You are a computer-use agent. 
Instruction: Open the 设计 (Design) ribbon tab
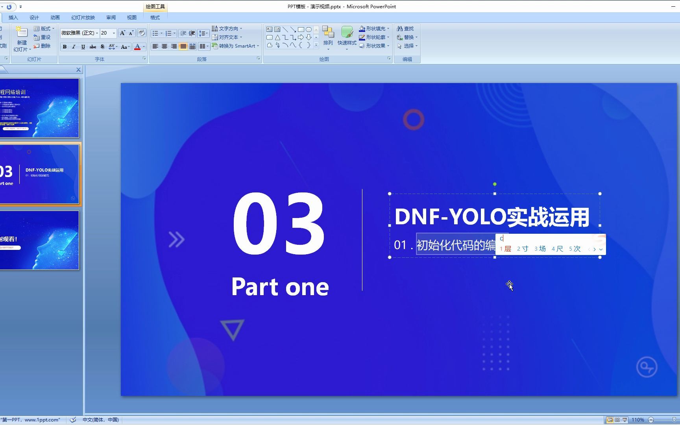click(x=34, y=17)
